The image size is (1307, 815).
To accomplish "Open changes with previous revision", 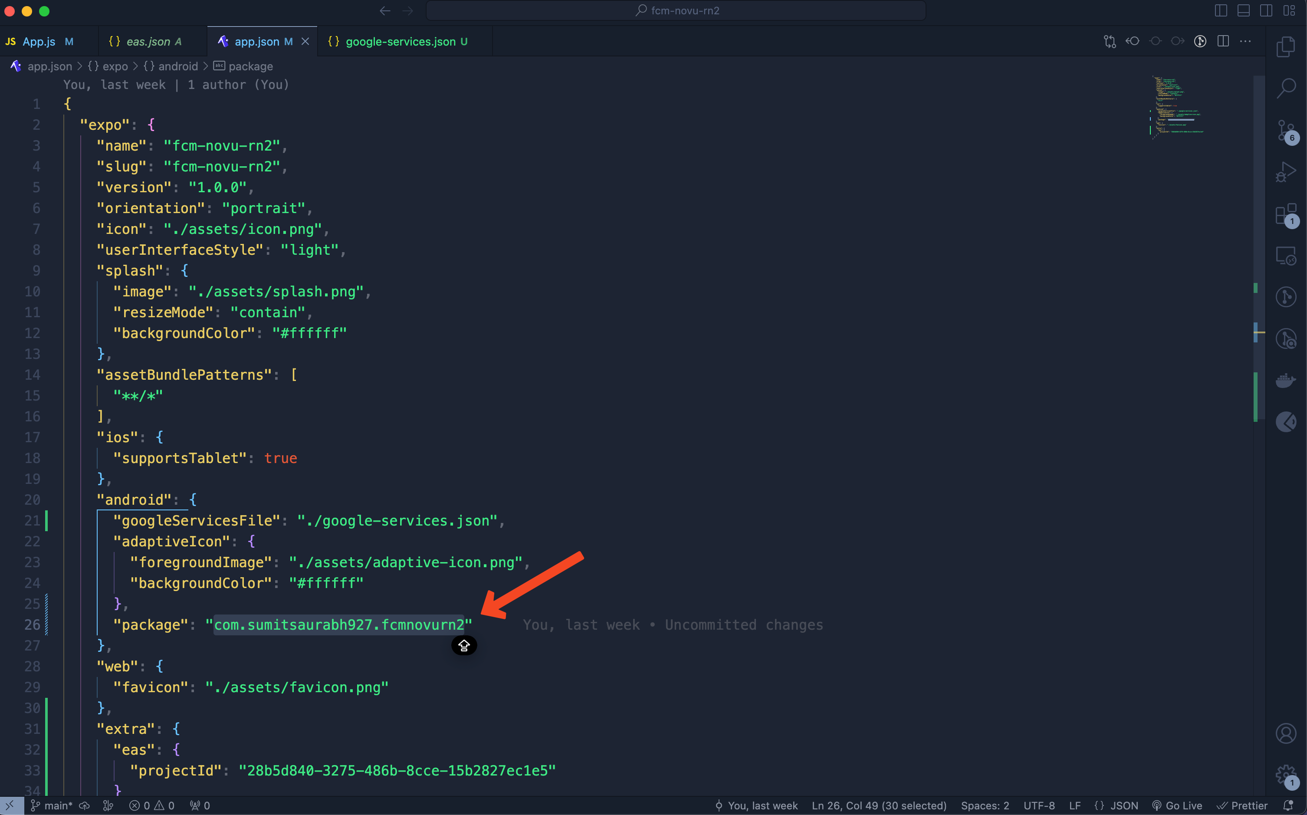I will 1133,42.
